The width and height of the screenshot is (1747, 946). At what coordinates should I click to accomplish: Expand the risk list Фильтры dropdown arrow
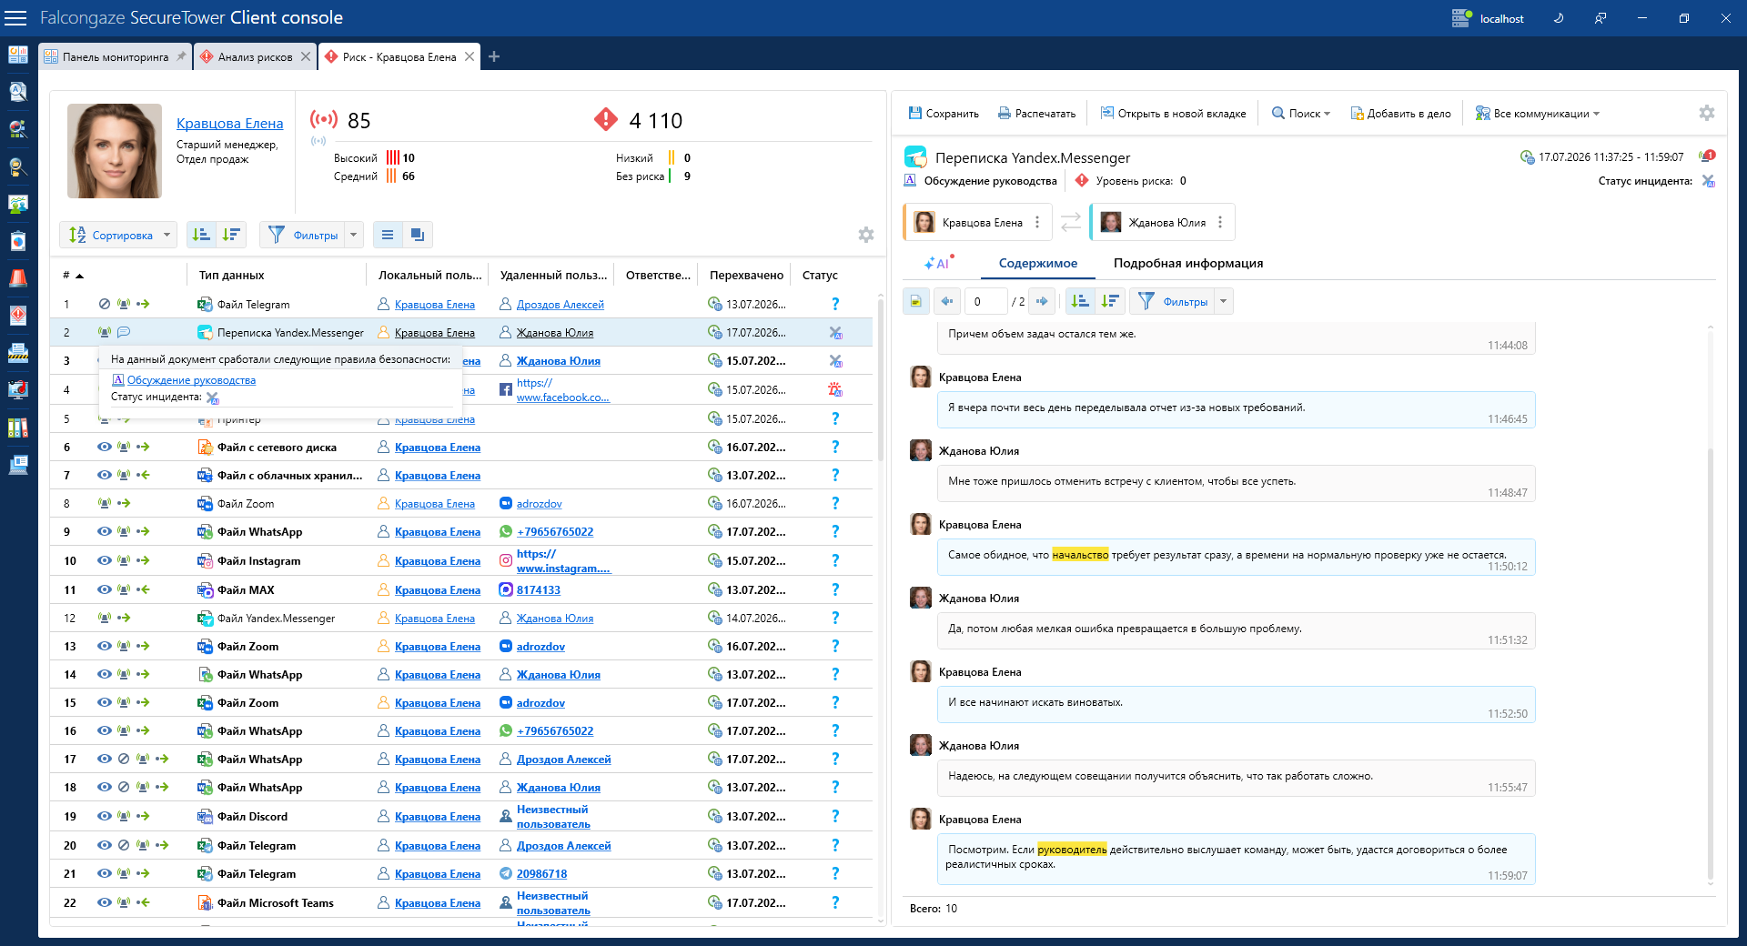pyautogui.click(x=354, y=235)
